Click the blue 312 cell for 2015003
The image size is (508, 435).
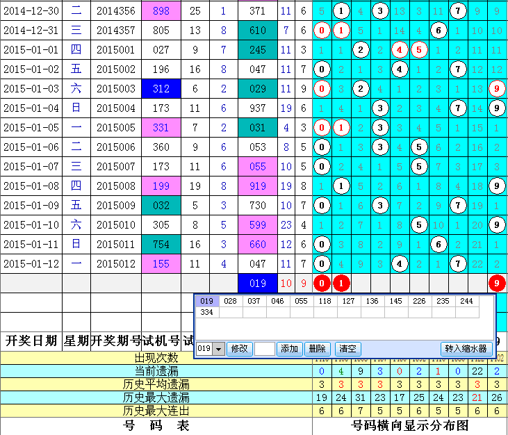click(x=161, y=89)
